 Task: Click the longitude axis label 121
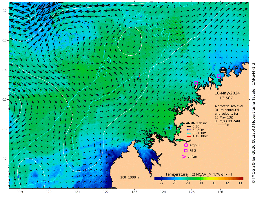click(x=77, y=192)
